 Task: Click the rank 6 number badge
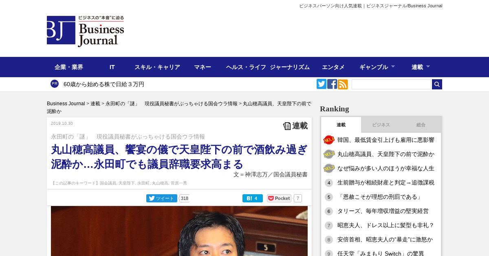tap(329, 211)
